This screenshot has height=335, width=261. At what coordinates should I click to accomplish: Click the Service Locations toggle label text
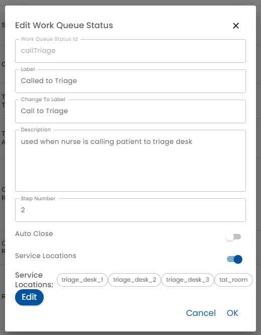coord(46,256)
